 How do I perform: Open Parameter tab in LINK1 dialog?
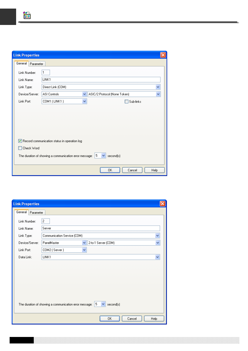tap(37, 64)
